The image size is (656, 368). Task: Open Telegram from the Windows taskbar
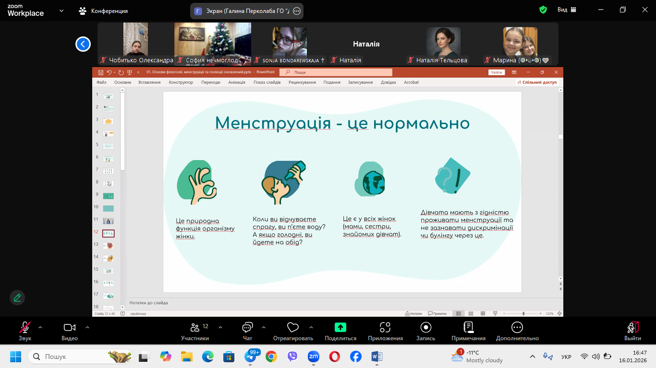point(250,357)
